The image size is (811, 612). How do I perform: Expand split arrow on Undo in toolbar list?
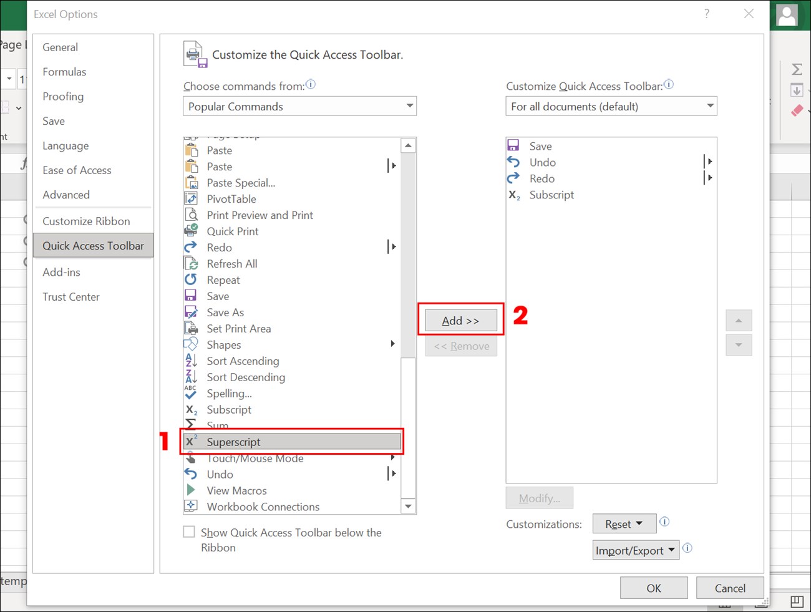point(709,162)
